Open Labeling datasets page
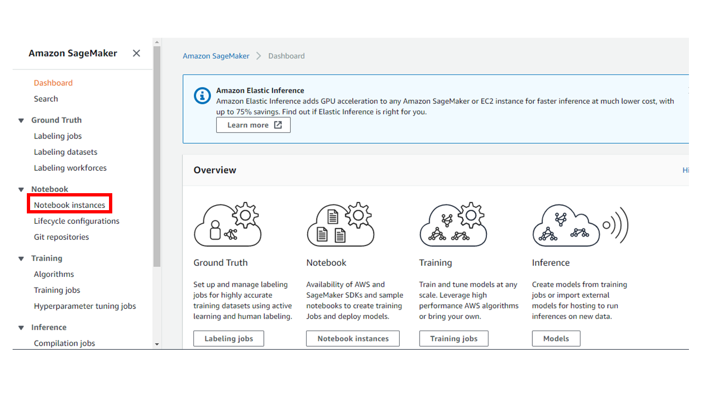Image resolution: width=701 pixels, height=394 pixels. click(66, 152)
